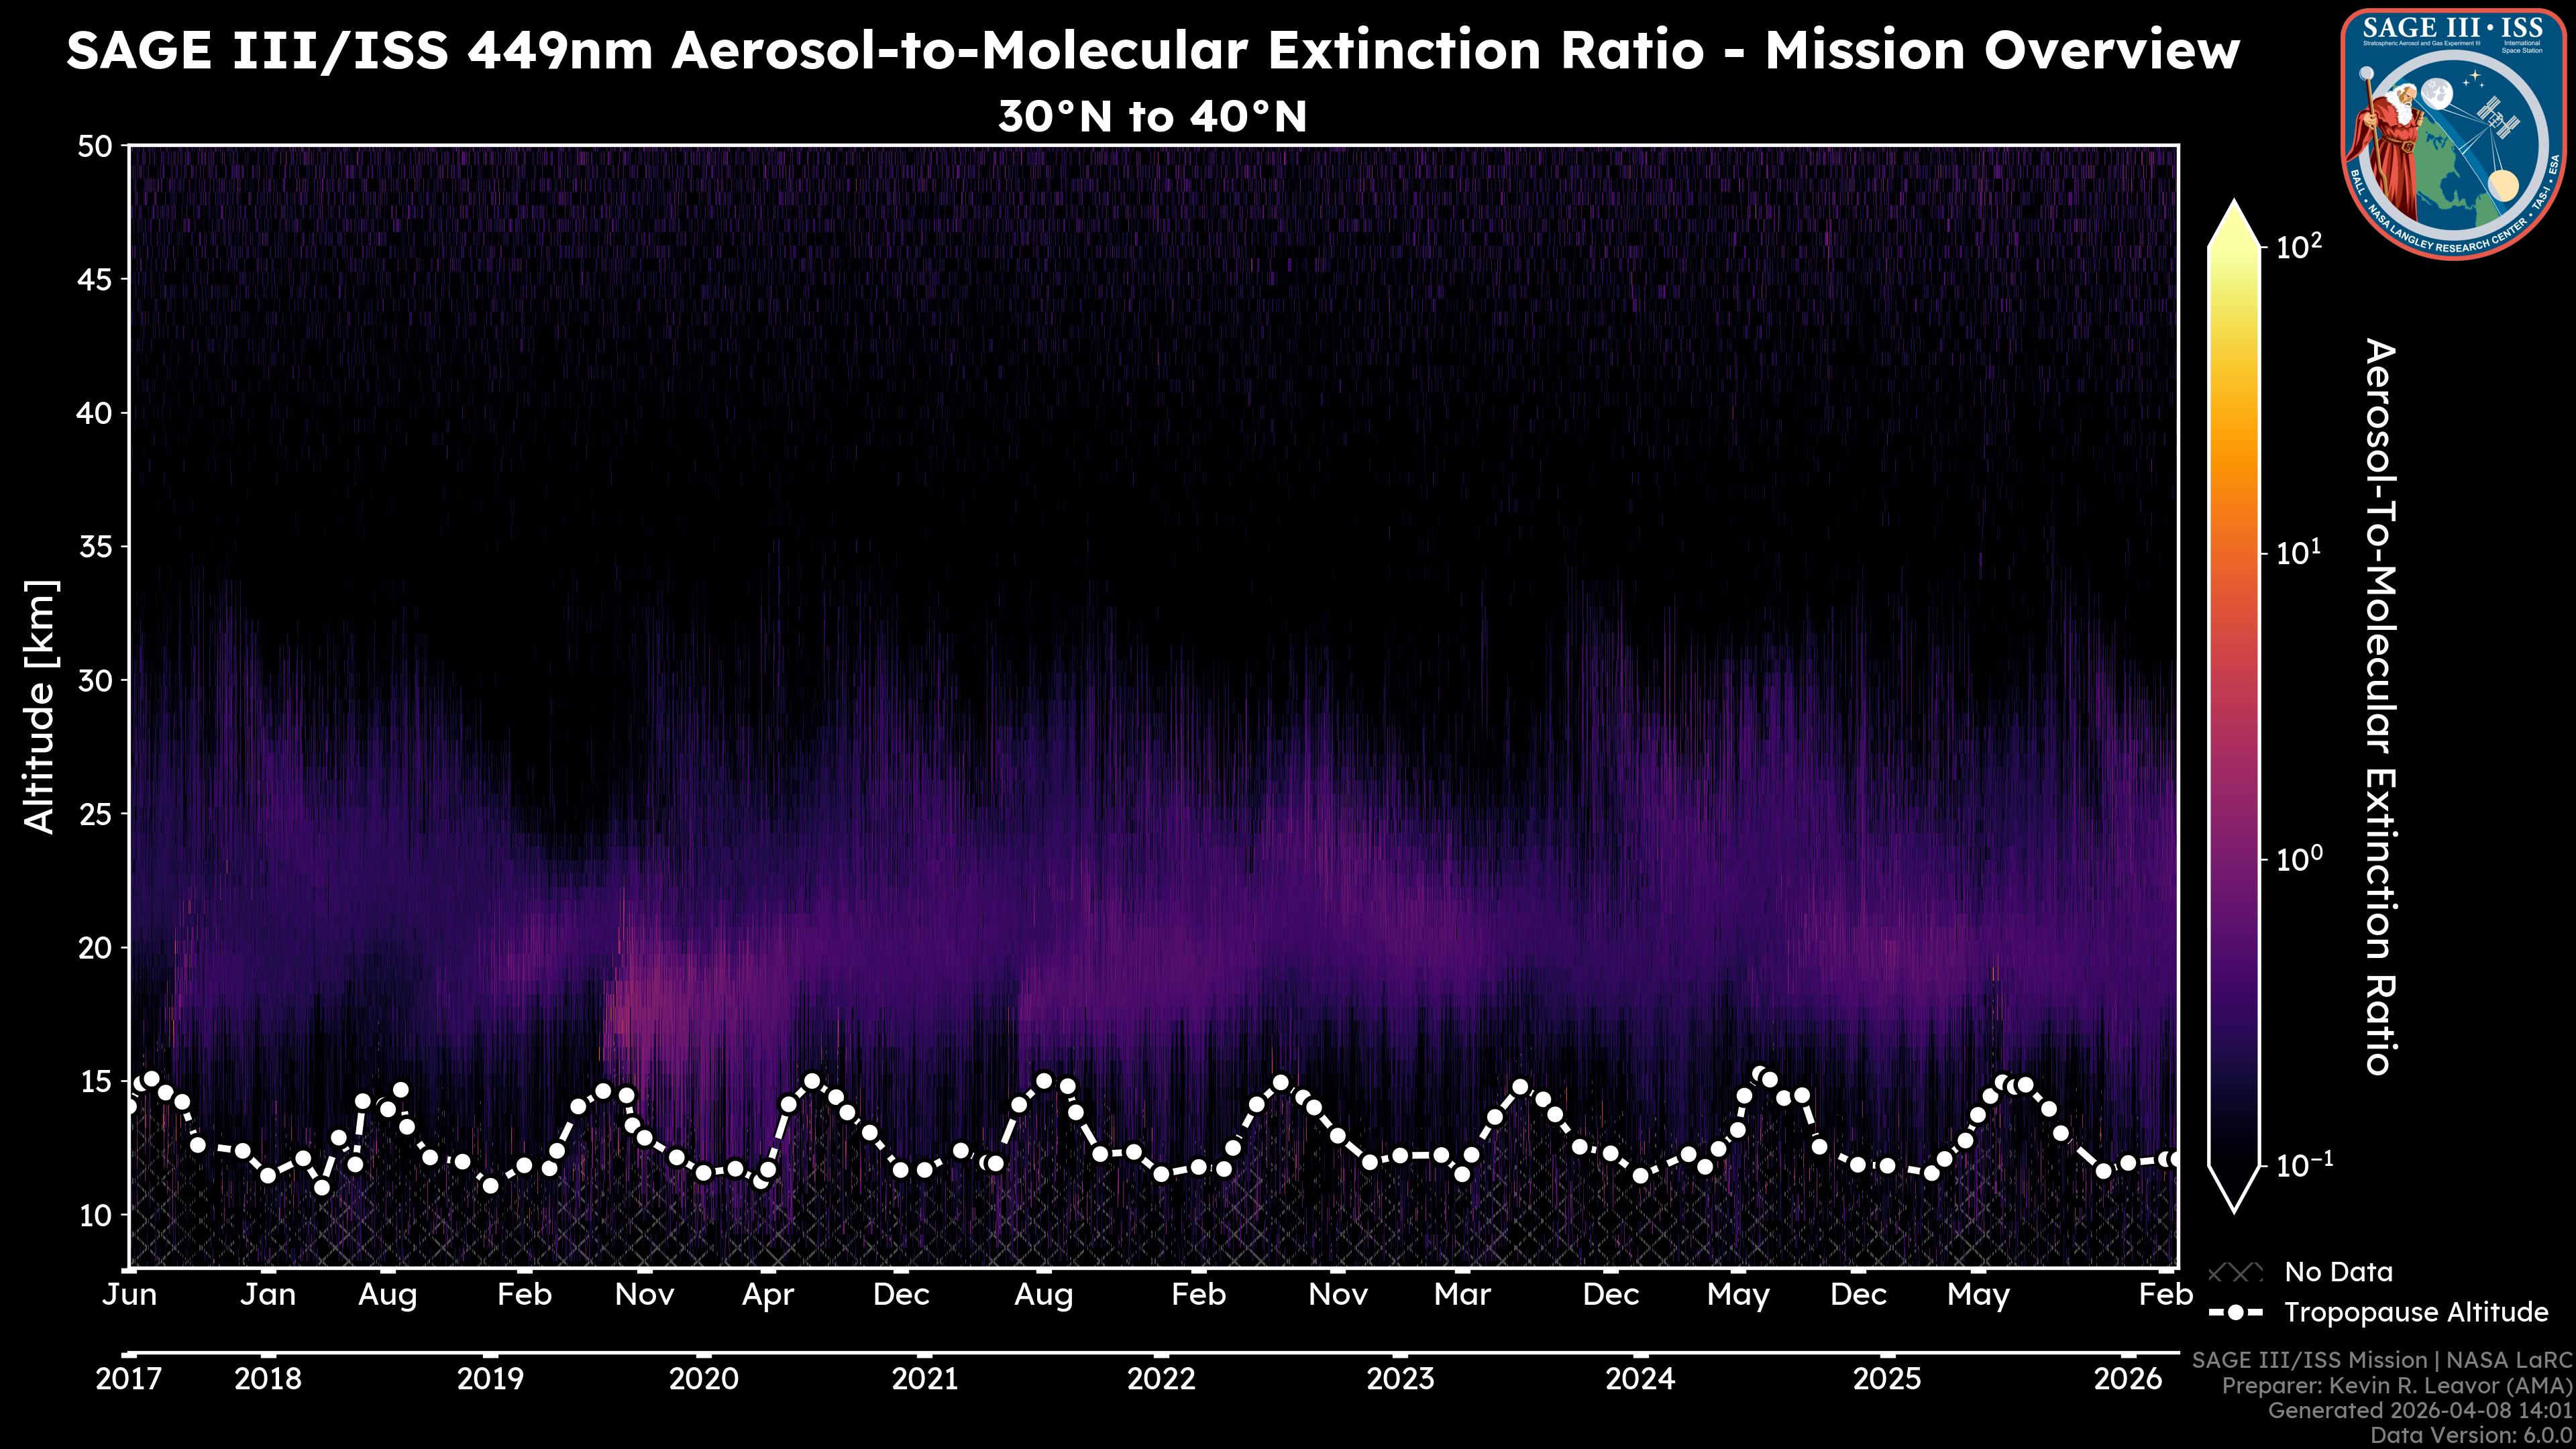Screen dimensions: 2576x1449
Task: Click the Tropopause Altitude legend text
Action: tap(2416, 1312)
